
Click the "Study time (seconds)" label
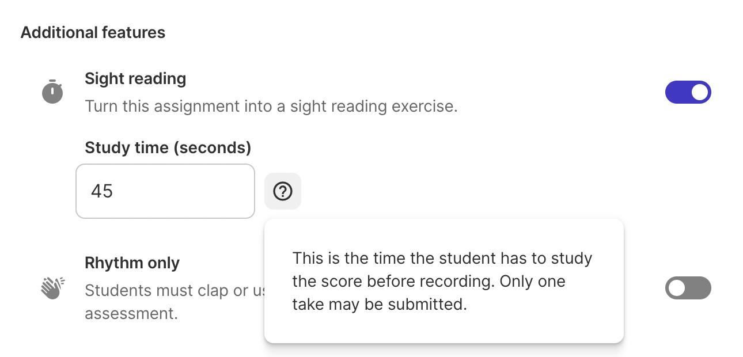point(168,148)
